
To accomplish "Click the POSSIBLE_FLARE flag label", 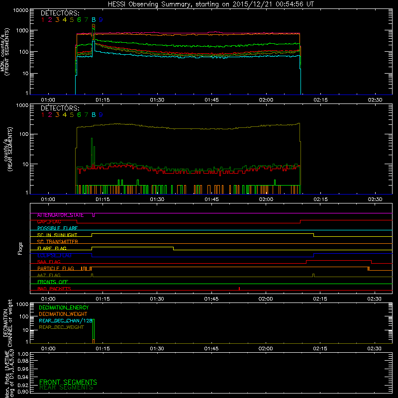I will tap(57, 228).
